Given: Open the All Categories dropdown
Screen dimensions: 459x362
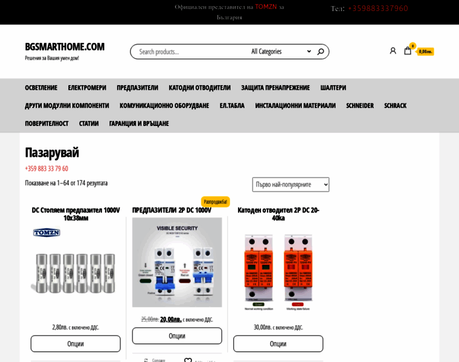Looking at the screenshot, I should [281, 51].
